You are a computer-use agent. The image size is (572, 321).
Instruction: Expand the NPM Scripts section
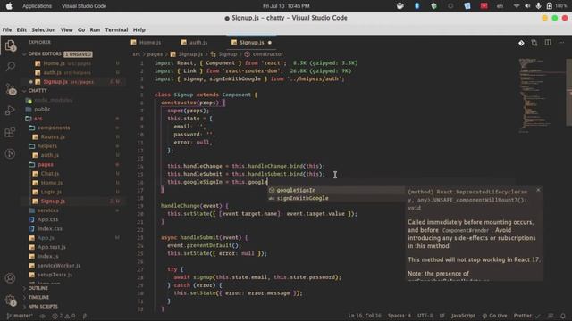[43, 306]
